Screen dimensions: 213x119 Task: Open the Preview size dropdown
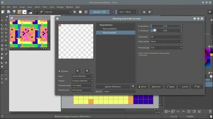tap(83, 90)
